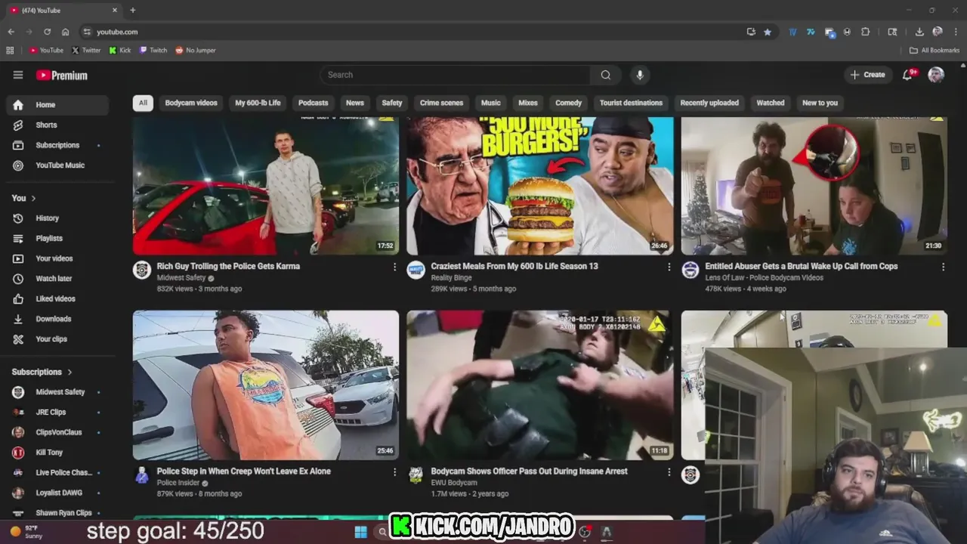Open Your videos
The image size is (967, 544).
tap(57, 258)
